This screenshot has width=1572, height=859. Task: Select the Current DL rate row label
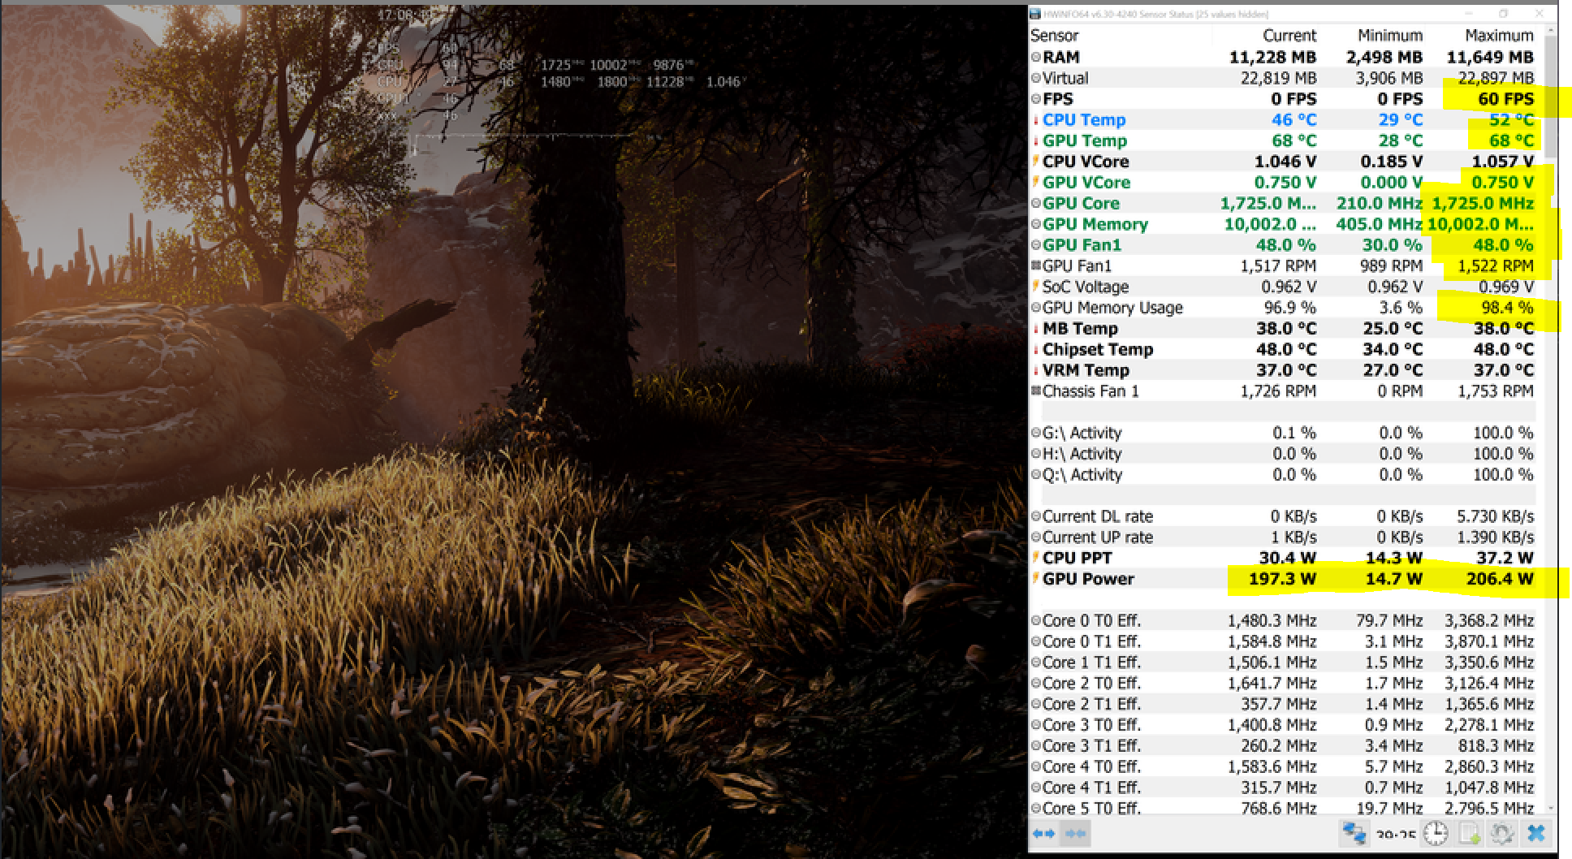(1098, 516)
